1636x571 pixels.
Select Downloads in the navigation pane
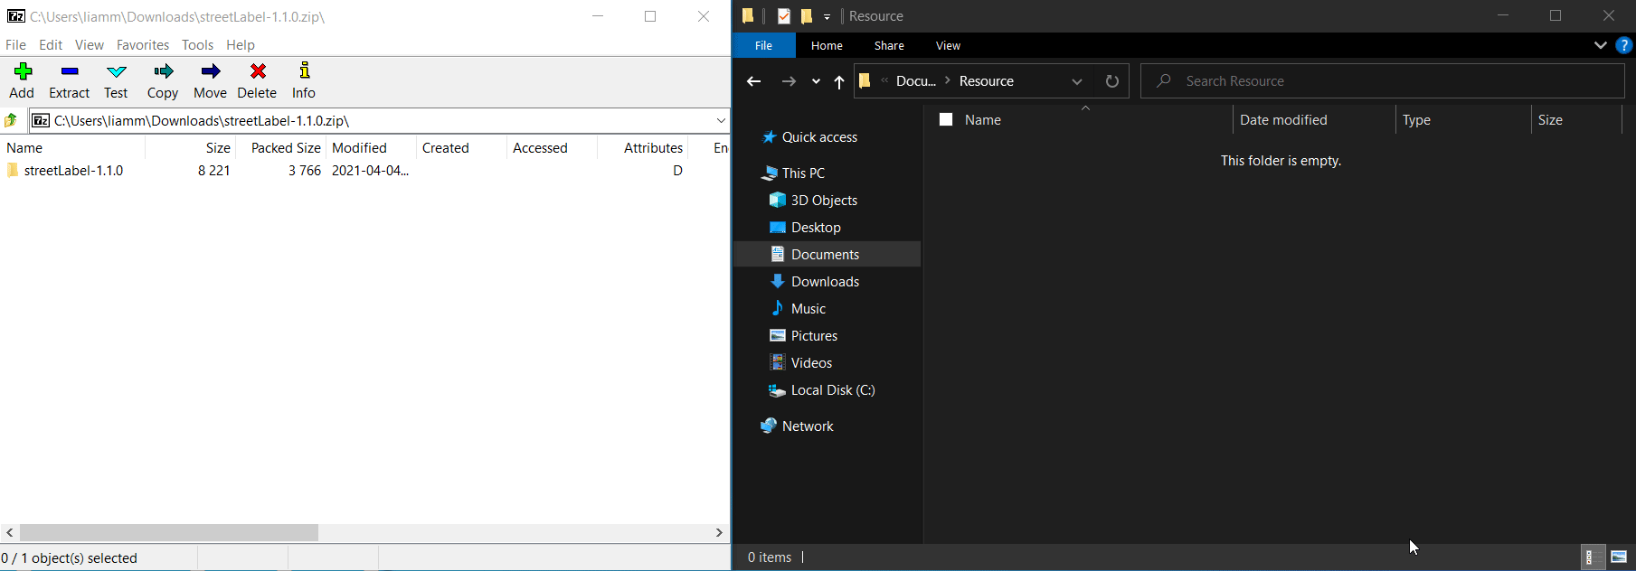(x=825, y=282)
